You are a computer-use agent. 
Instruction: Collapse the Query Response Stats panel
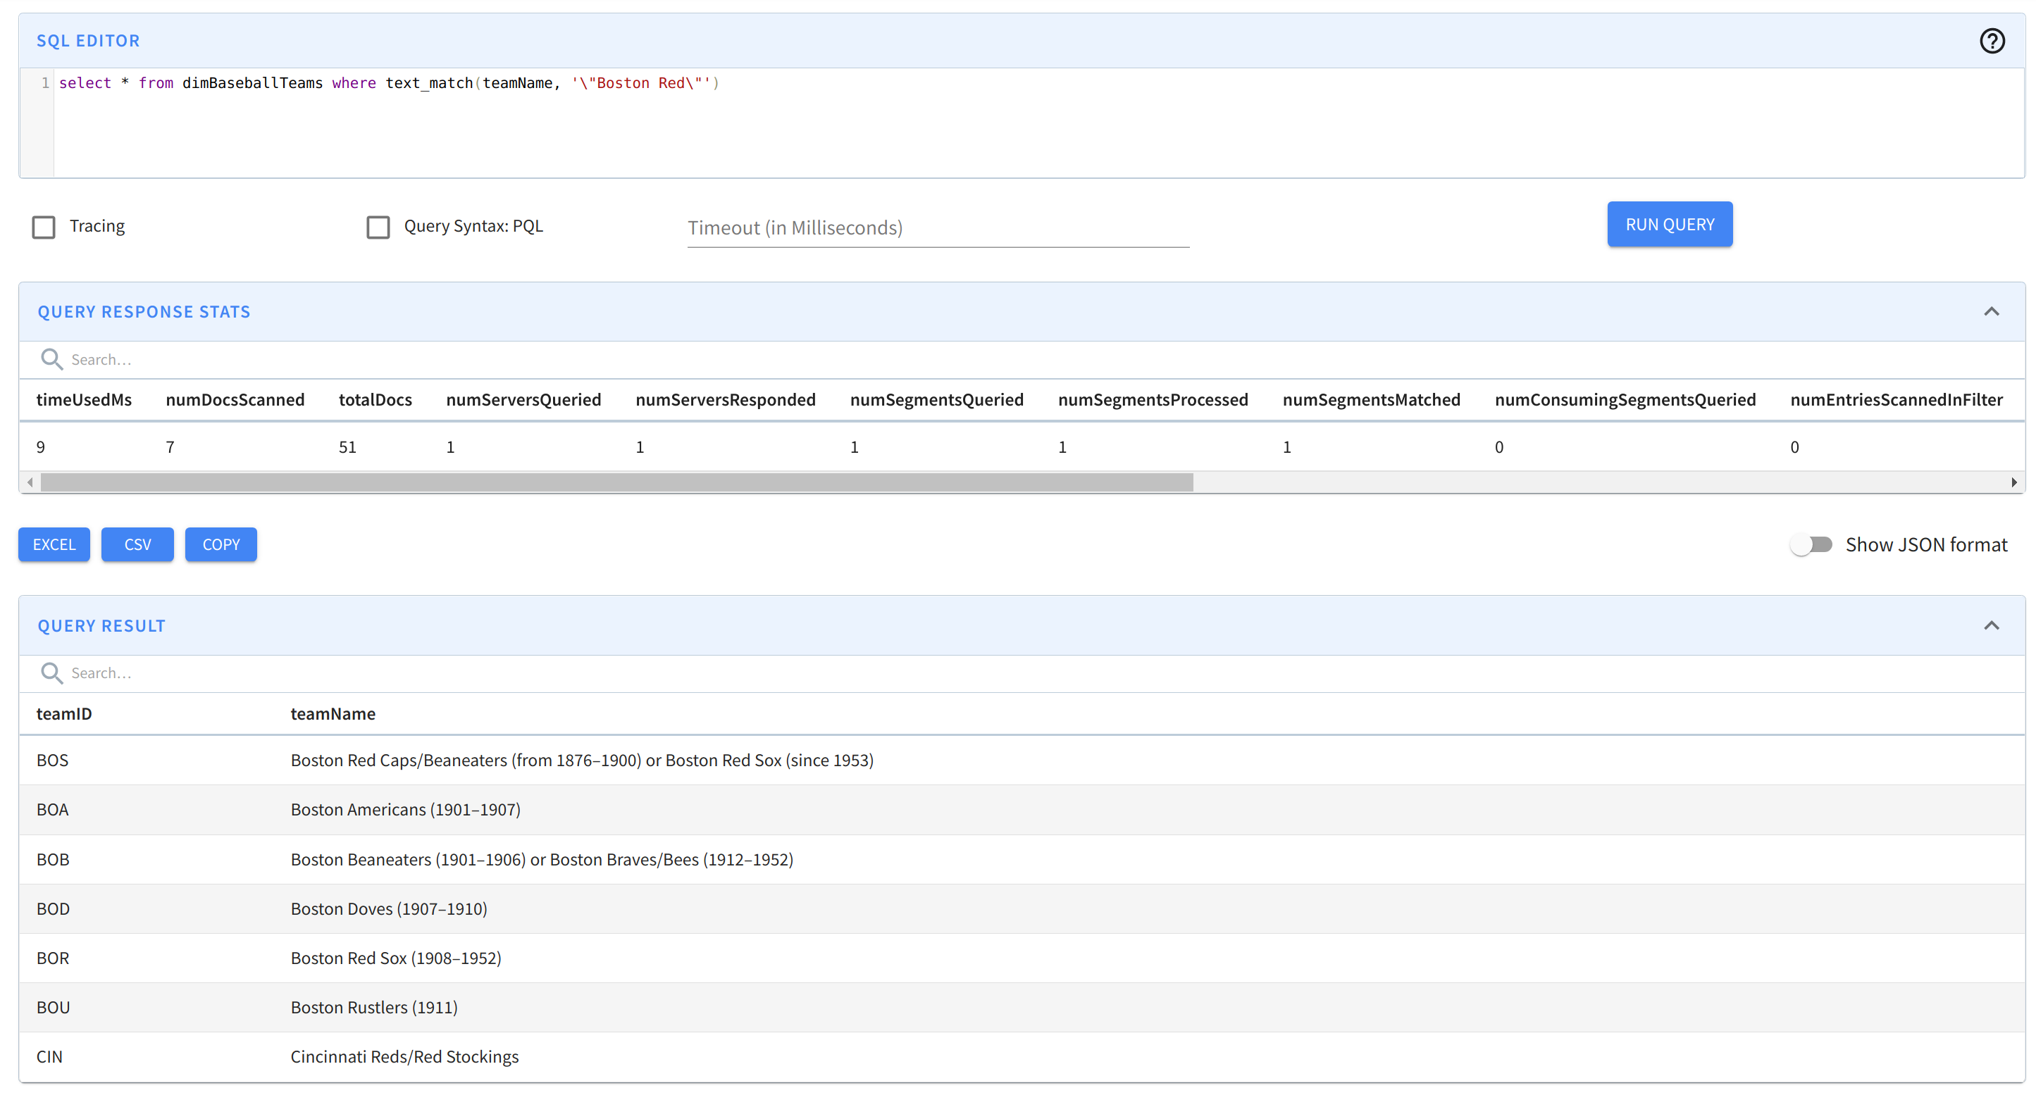(1991, 311)
